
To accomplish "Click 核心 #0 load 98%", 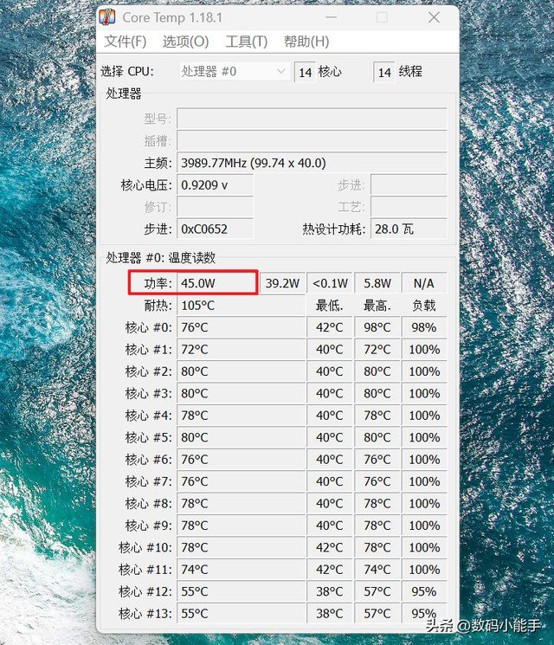I will coord(424,327).
